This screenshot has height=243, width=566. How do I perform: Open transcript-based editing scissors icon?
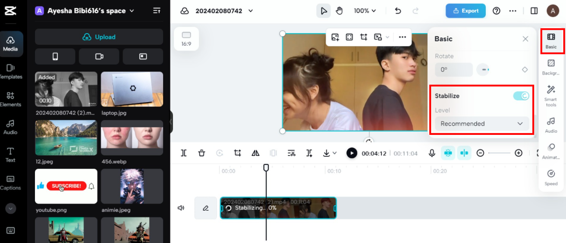[291, 153]
